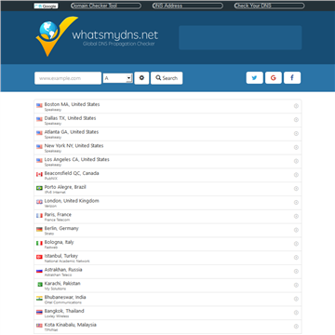
Task: Click the empty banner ad area
Action: (240, 37)
